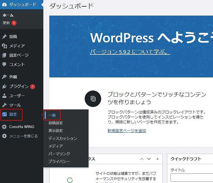Open the バージョン 5.9.2 について学ぶ link
The height and width of the screenshot is (183, 213).
tap(130, 52)
